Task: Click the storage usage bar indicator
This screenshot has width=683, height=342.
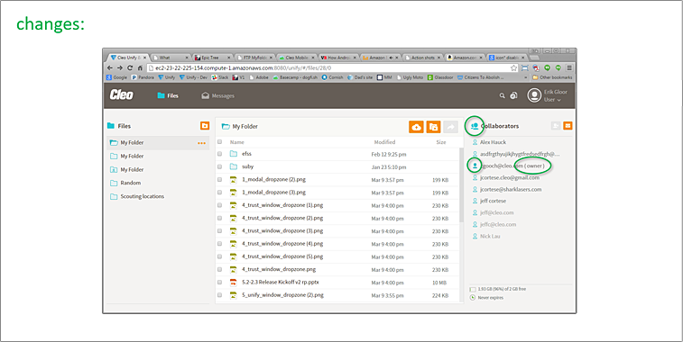Action: (x=473, y=290)
